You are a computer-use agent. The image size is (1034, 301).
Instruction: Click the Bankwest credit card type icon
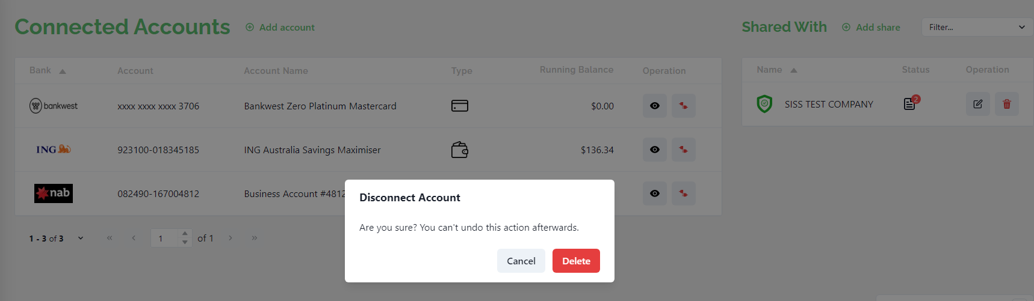(x=460, y=106)
